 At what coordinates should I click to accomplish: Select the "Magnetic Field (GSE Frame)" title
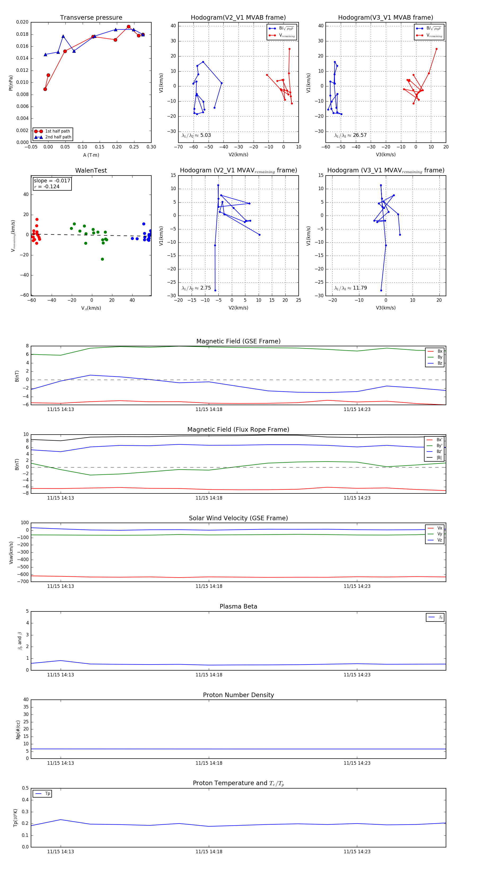point(238,341)
